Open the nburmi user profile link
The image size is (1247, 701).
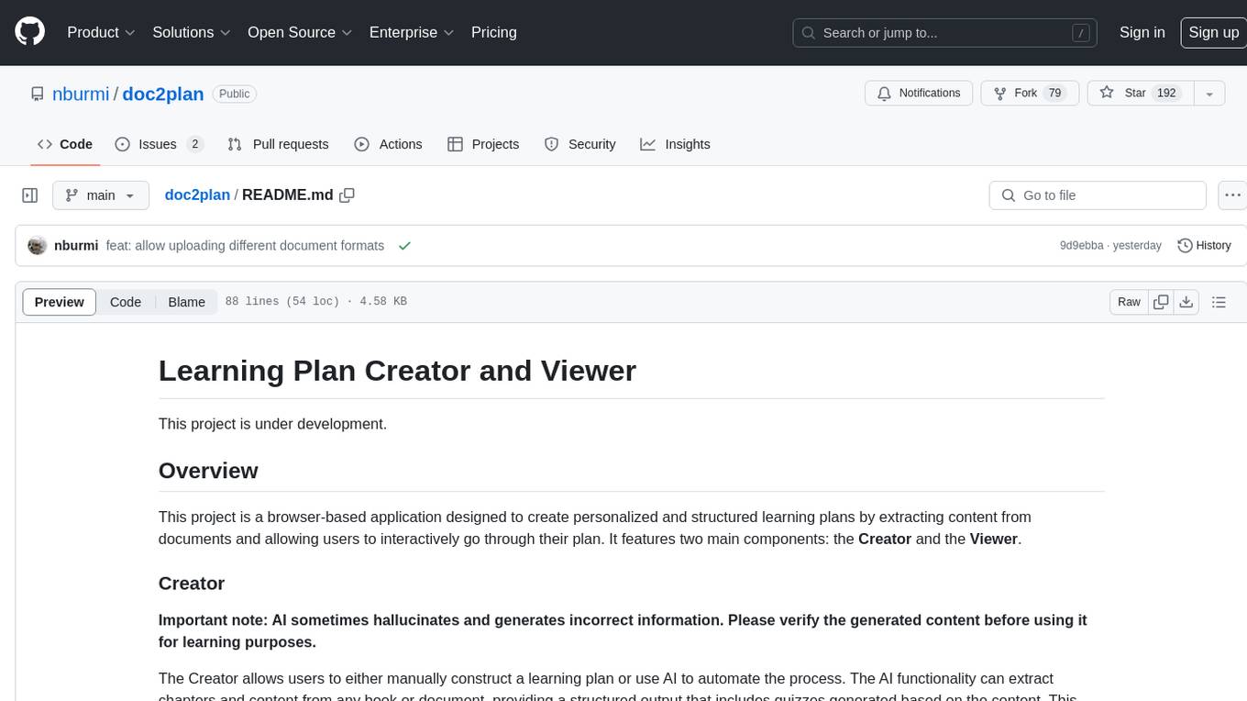[81, 94]
